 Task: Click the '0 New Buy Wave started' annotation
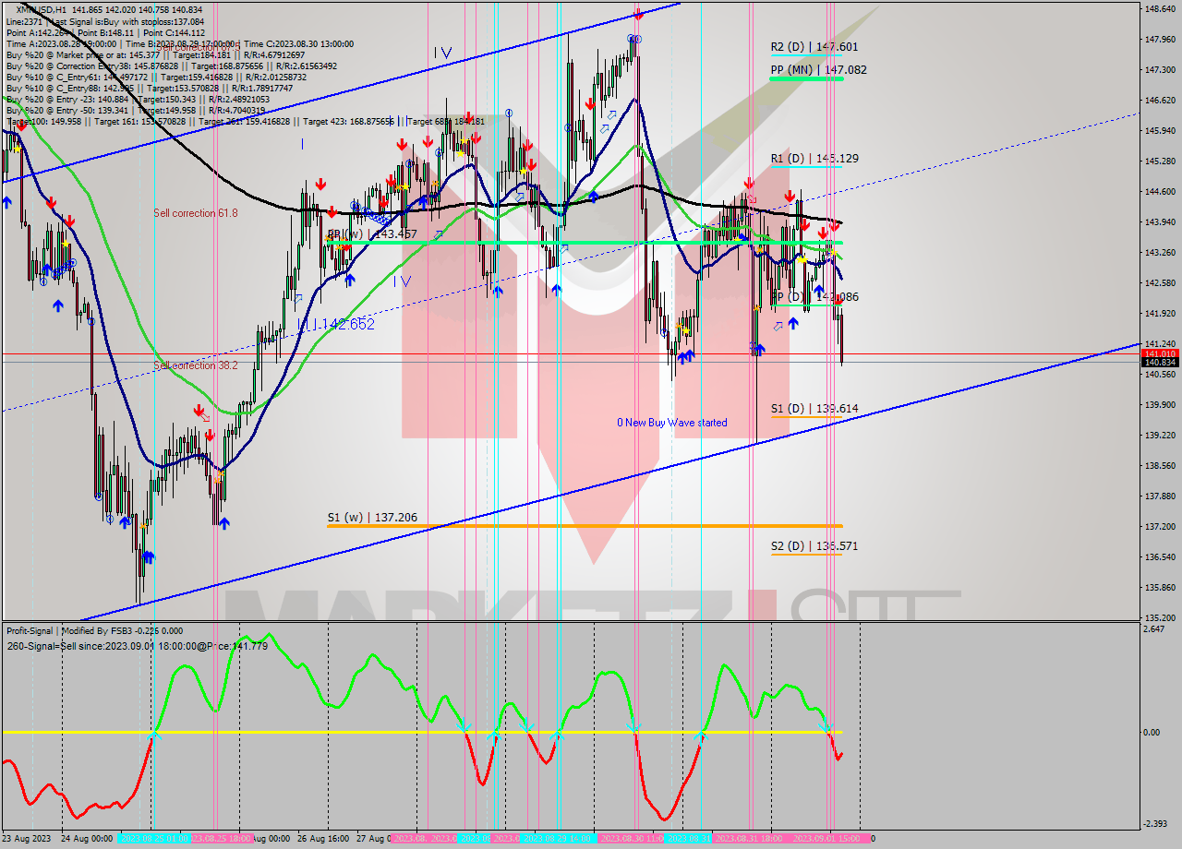[x=672, y=423]
